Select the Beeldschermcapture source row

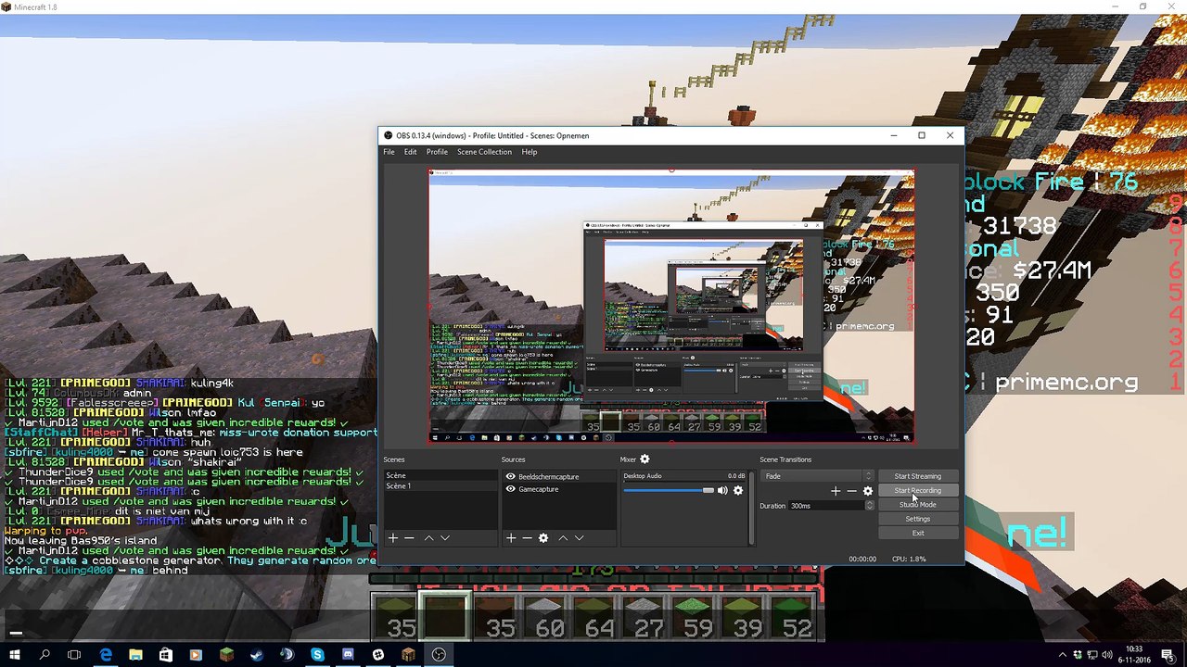[558, 476]
